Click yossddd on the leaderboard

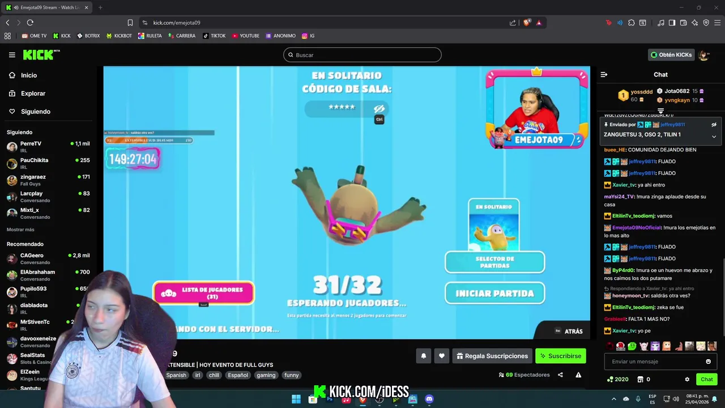point(642,92)
